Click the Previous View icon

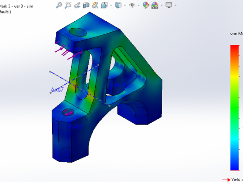click(77, 5)
